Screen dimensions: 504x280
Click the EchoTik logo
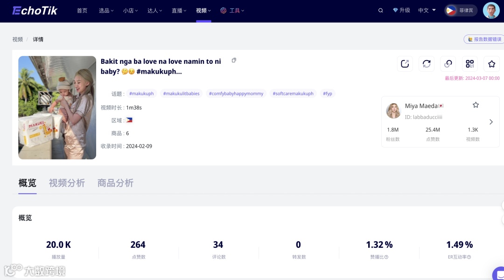pyautogui.click(x=35, y=11)
